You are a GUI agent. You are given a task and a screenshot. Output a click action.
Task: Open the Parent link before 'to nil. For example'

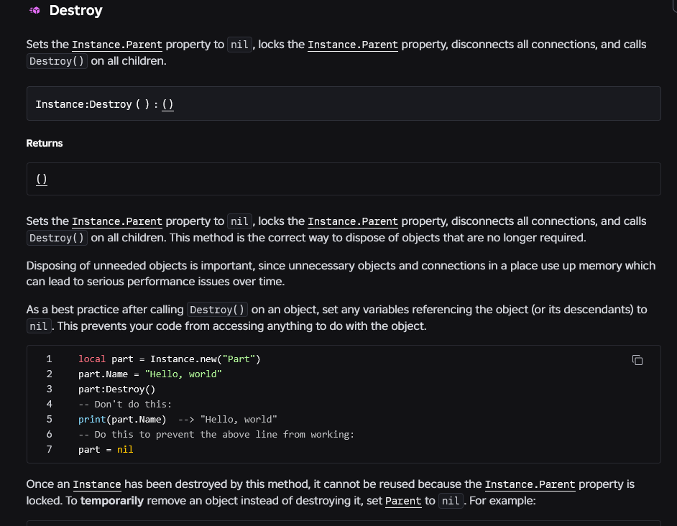pyautogui.click(x=403, y=501)
